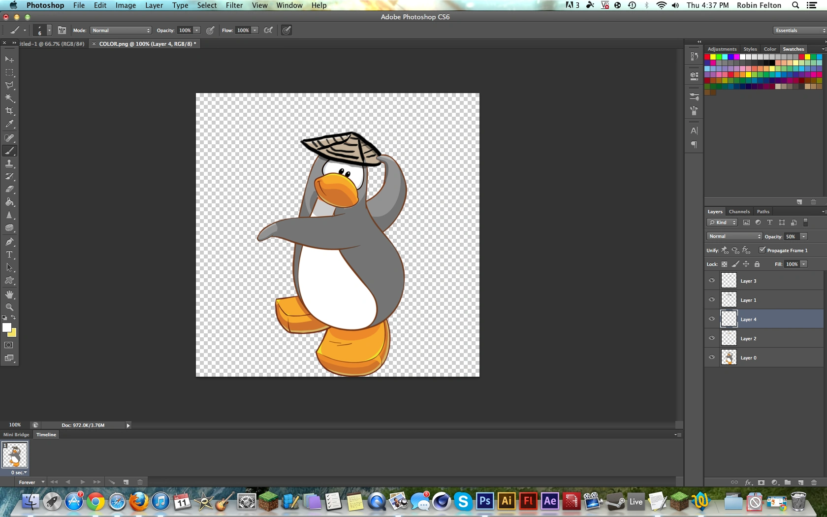This screenshot has height=517, width=827.
Task: Hide Layer 3 using its eye icon
Action: click(x=712, y=281)
